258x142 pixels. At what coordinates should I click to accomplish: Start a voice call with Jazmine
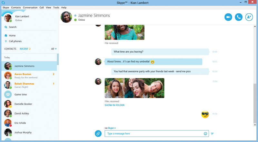click(239, 17)
